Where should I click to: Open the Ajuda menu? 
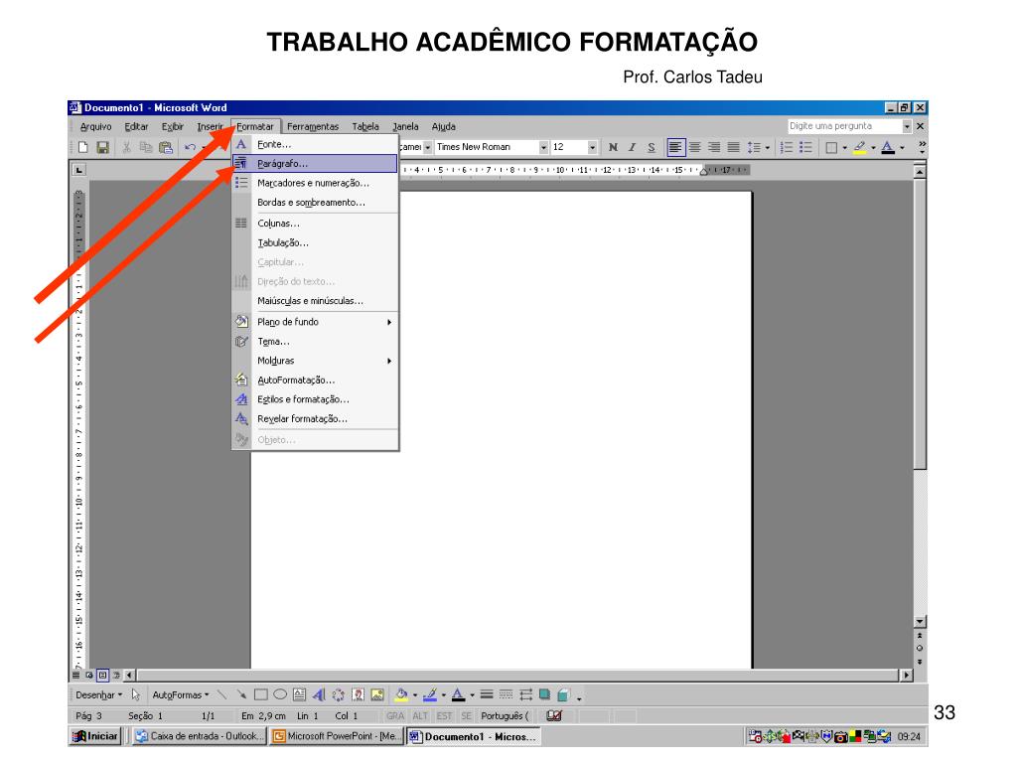tap(444, 126)
